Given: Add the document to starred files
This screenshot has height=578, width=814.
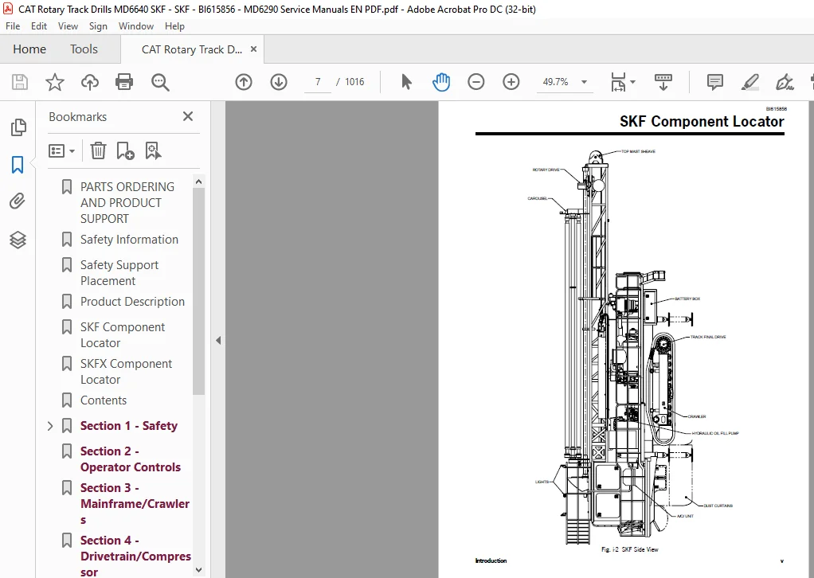Looking at the screenshot, I should (x=54, y=82).
